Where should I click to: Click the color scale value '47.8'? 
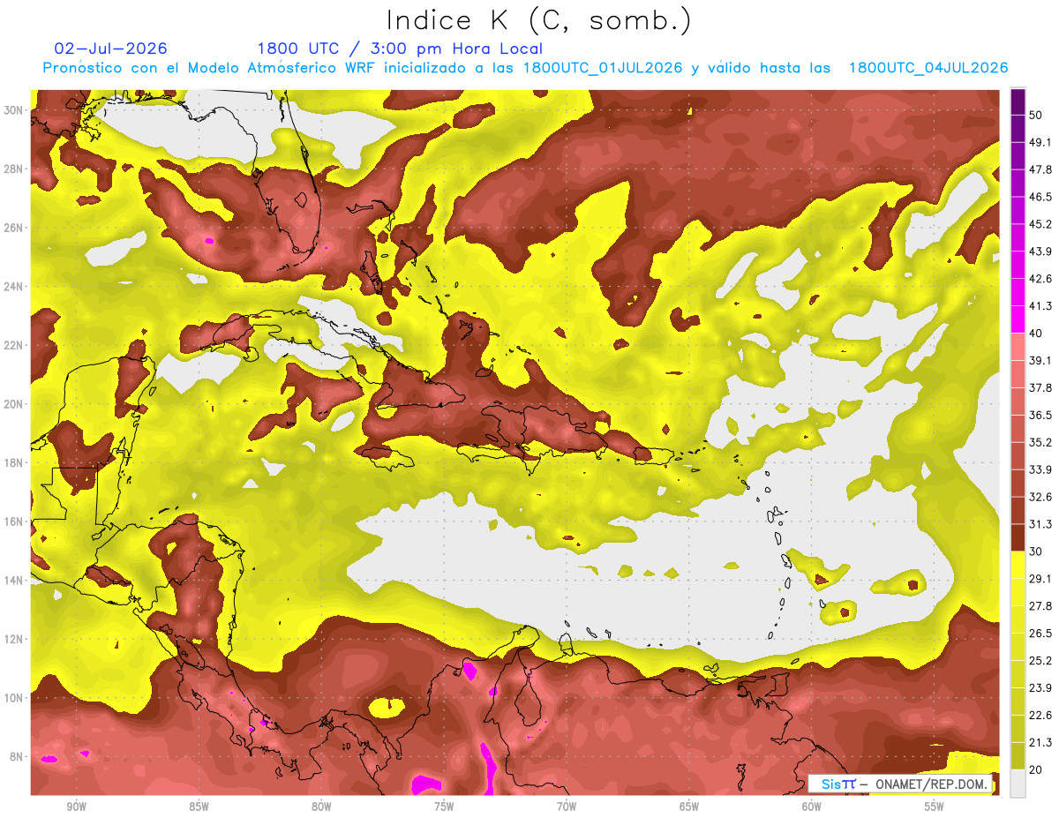1040,170
